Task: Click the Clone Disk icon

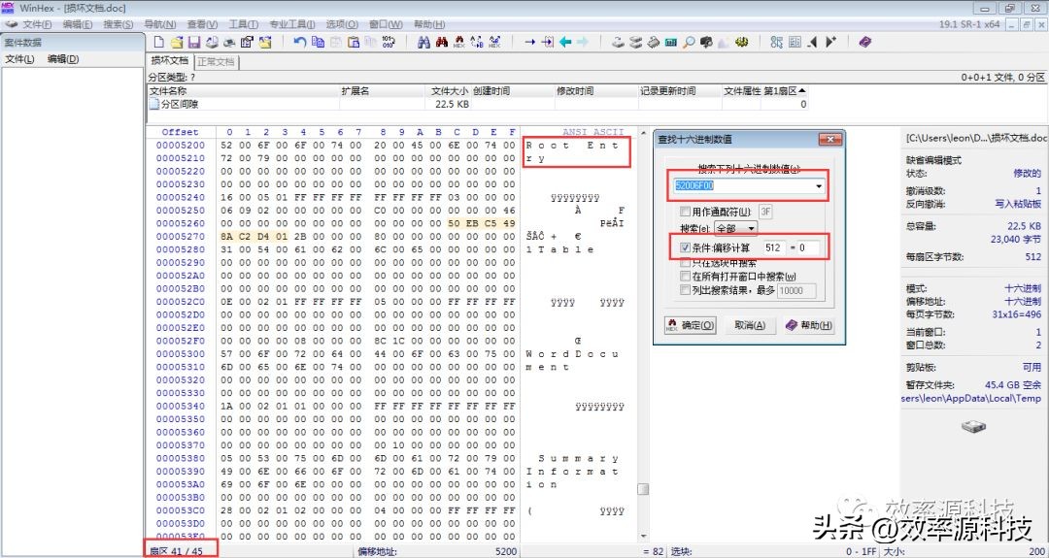Action: point(635,42)
